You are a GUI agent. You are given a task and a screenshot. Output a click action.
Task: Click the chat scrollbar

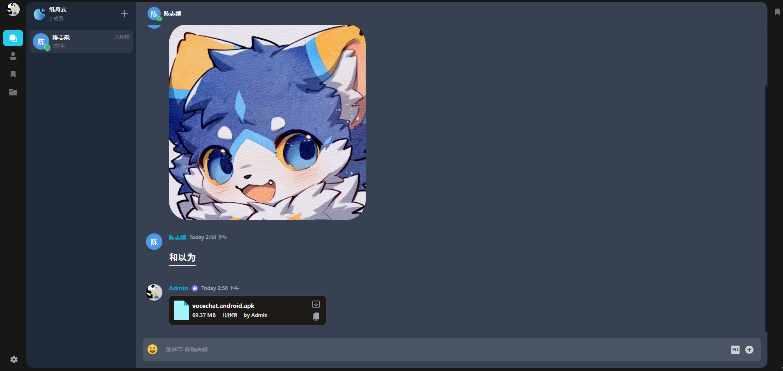(766, 208)
